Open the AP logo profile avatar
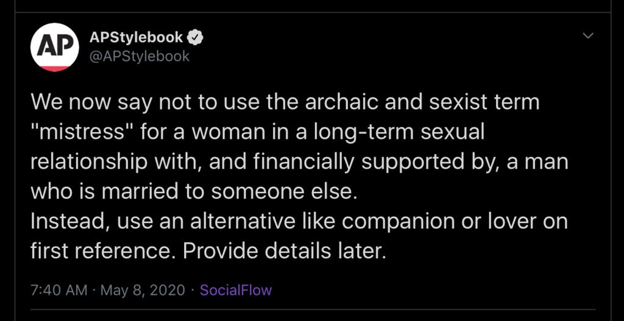This screenshot has height=321, width=624. coord(54,48)
